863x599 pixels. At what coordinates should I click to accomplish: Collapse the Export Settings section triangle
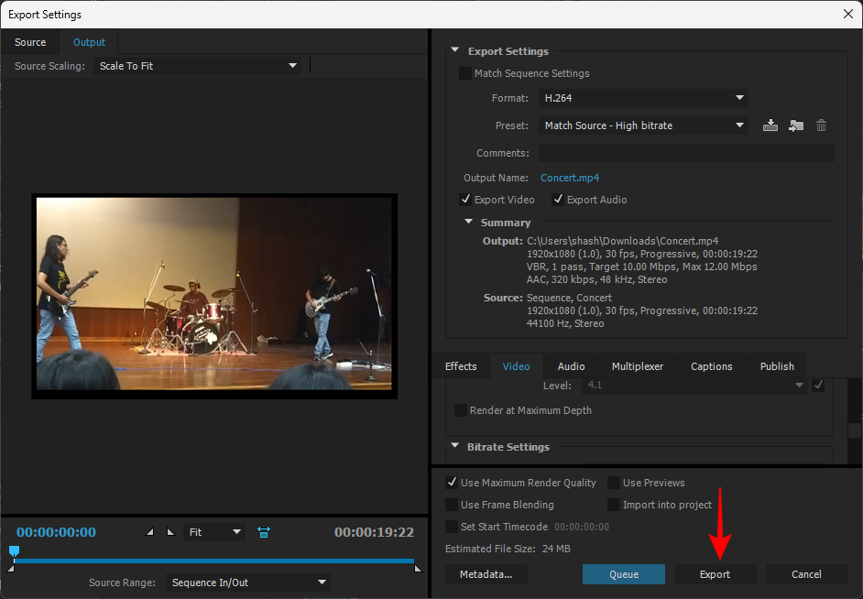(455, 52)
